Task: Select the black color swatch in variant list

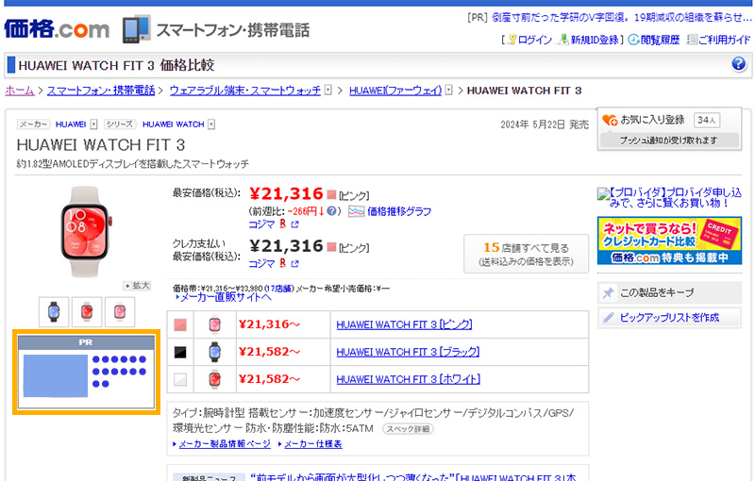Action: pyautogui.click(x=180, y=352)
